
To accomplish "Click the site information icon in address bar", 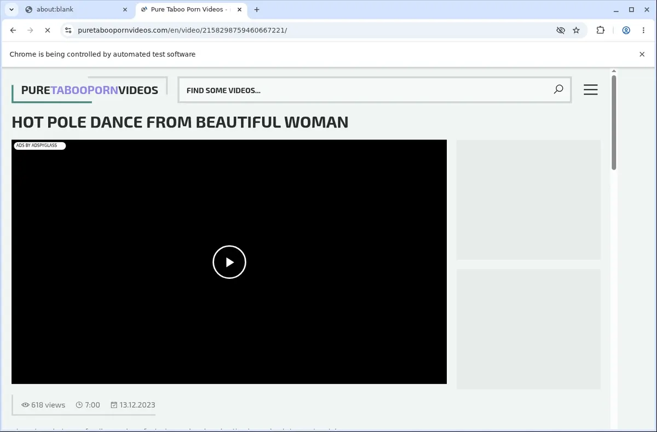I will tap(67, 30).
